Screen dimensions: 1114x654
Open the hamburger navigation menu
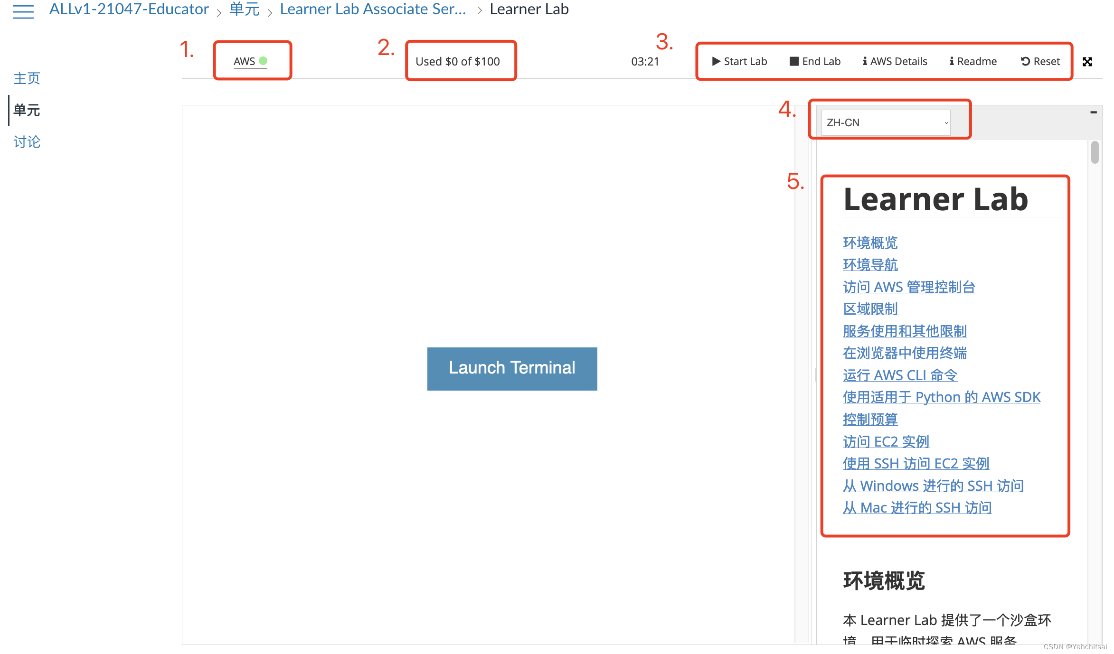(x=23, y=11)
